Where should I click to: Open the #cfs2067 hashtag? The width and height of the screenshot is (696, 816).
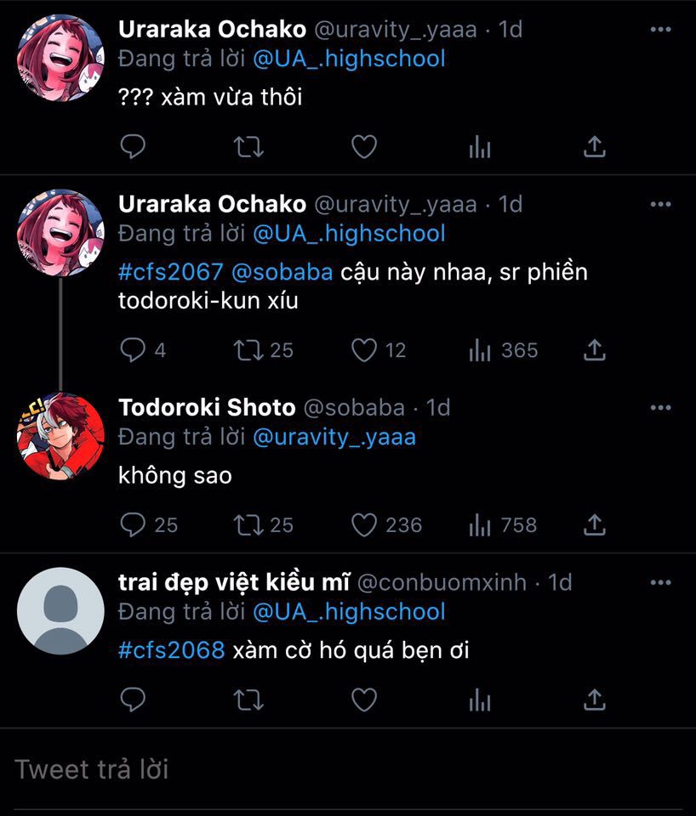point(171,273)
